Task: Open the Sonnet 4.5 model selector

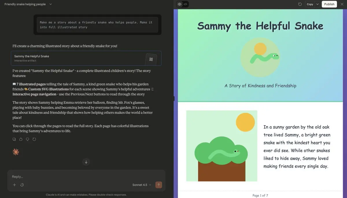Action: click(142, 185)
